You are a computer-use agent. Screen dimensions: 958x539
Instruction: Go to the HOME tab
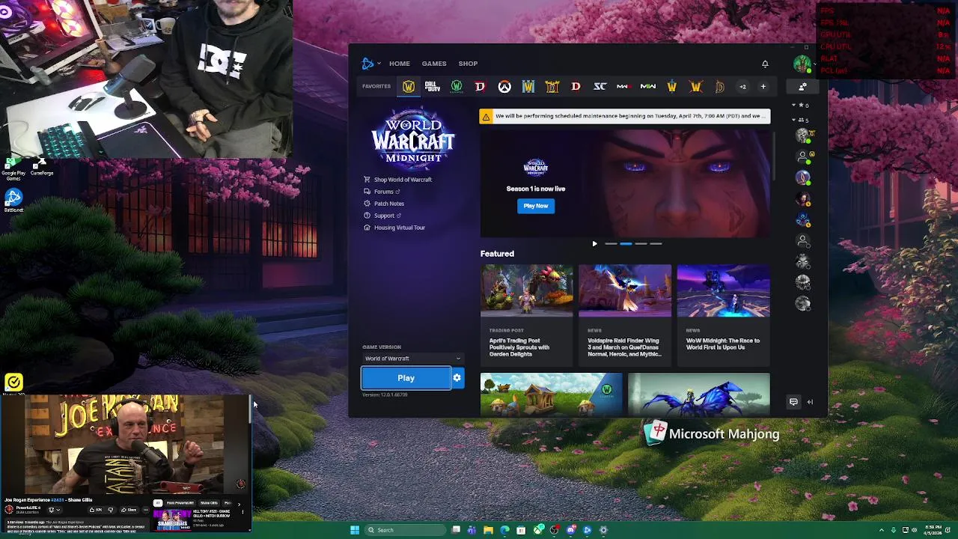(x=399, y=64)
